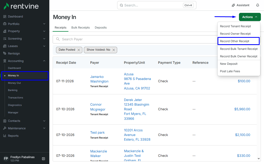
Task: Go to Banking in sidebar
Action: (x=13, y=90)
